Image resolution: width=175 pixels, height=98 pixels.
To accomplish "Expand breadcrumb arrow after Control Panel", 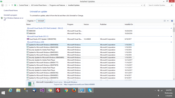I will (x=30, y=5).
